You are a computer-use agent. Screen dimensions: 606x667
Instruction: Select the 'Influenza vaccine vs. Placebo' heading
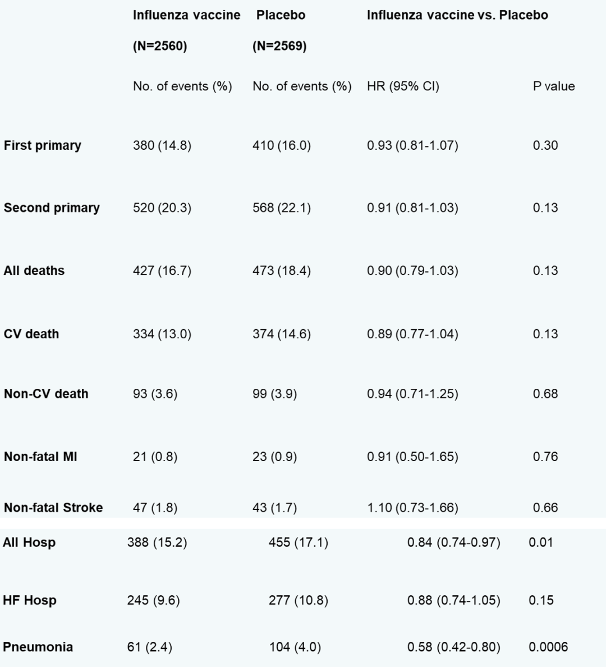point(457,15)
